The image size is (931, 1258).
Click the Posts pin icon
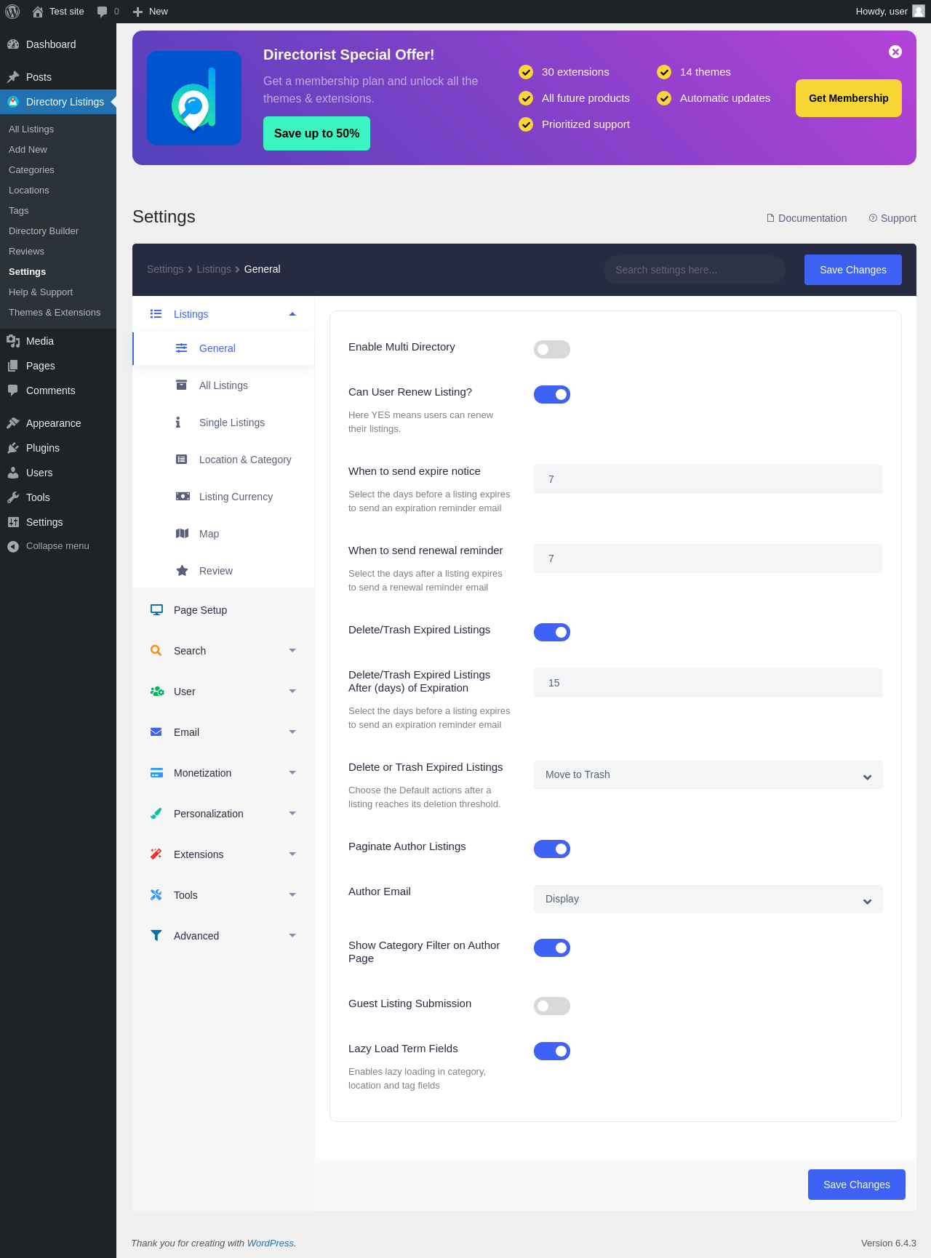coord(13,77)
